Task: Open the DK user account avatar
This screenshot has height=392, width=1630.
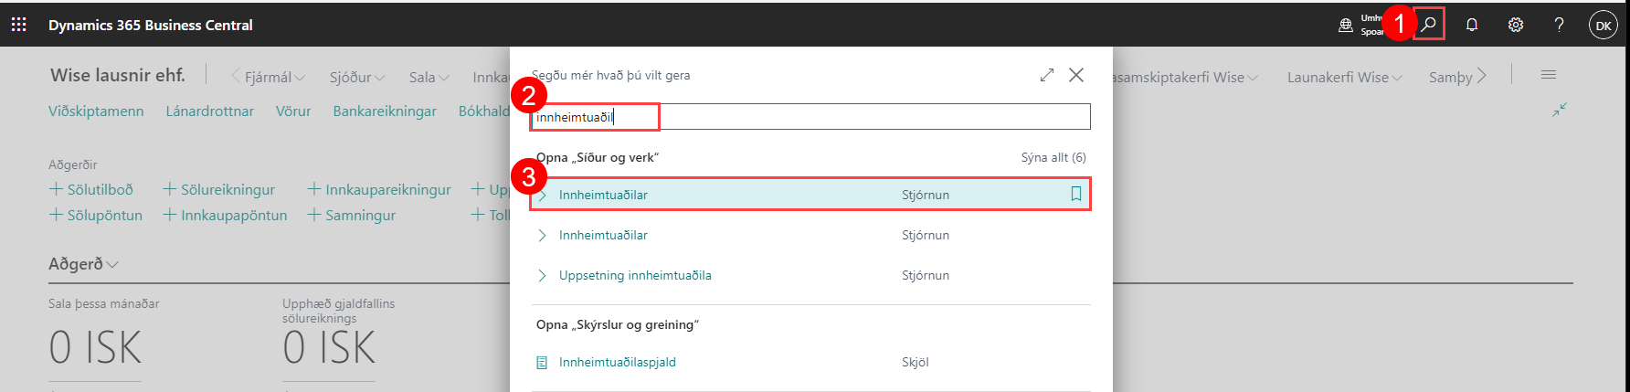Action: pyautogui.click(x=1603, y=25)
